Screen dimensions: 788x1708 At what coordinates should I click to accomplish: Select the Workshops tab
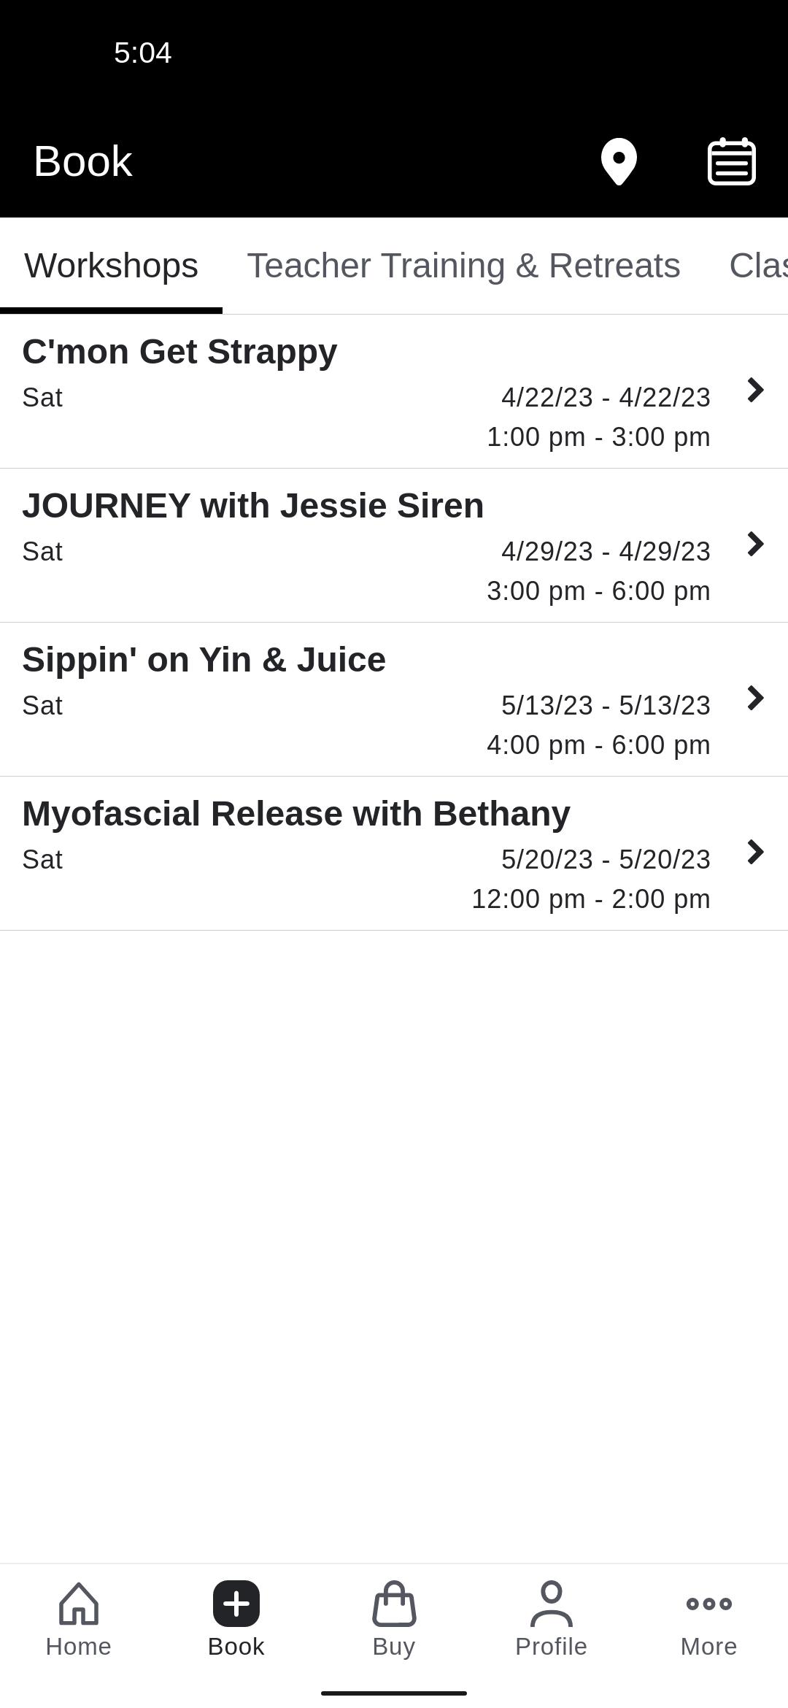[111, 266]
